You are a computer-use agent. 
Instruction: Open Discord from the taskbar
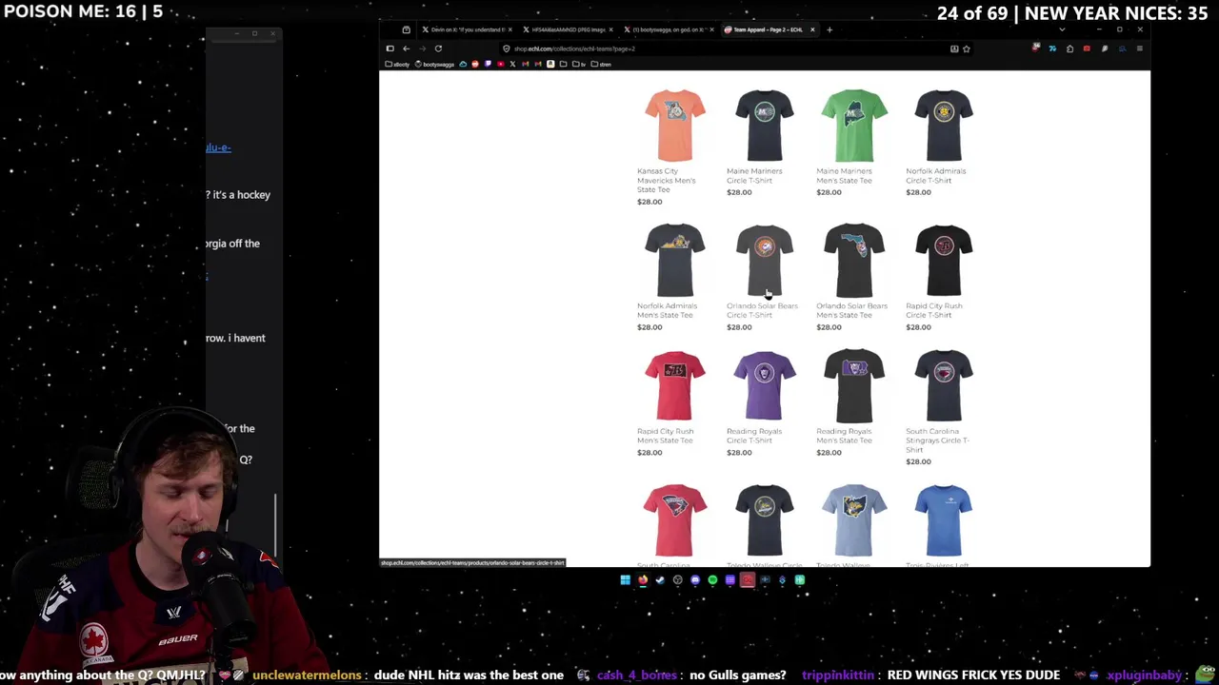click(x=695, y=579)
